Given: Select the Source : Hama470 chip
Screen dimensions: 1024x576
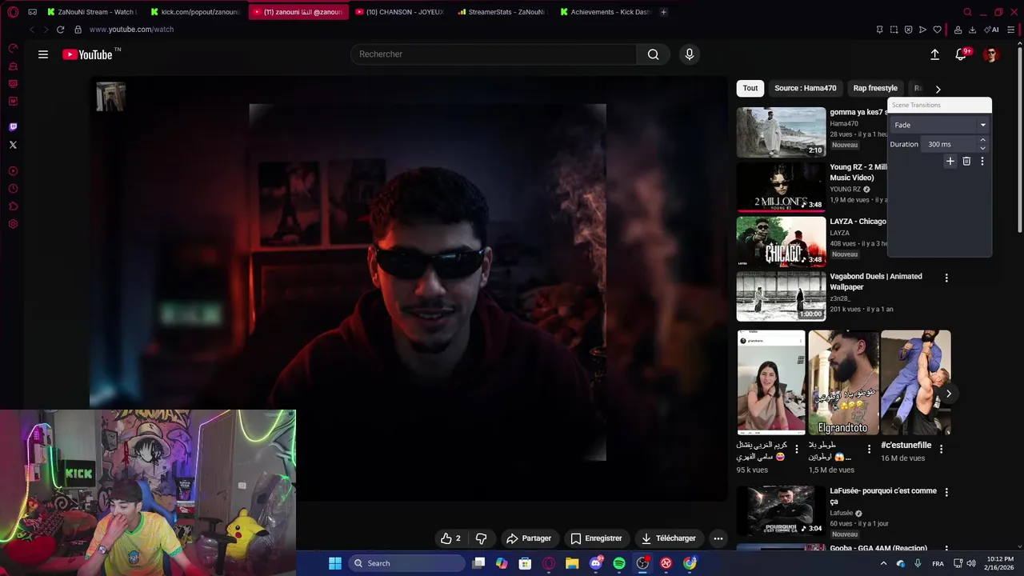Looking at the screenshot, I should click(806, 88).
